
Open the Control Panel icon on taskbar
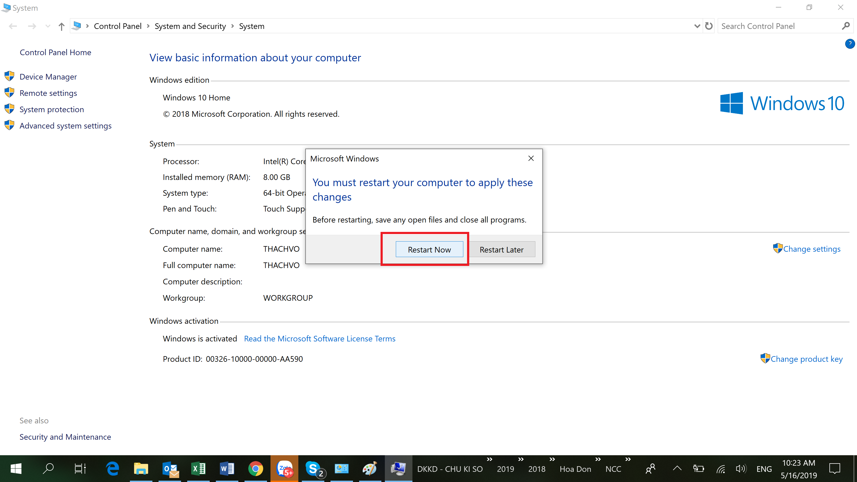tap(341, 469)
